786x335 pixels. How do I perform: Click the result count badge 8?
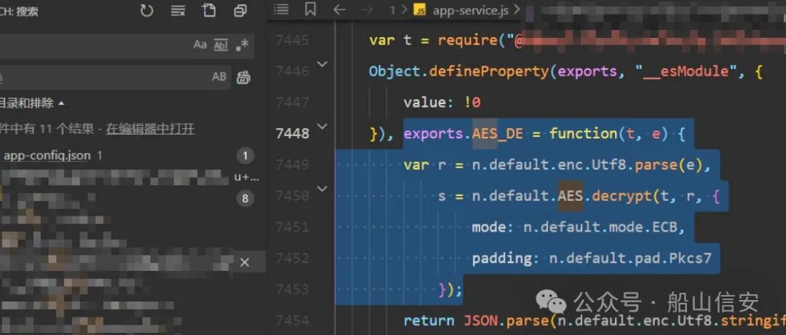coord(245,199)
